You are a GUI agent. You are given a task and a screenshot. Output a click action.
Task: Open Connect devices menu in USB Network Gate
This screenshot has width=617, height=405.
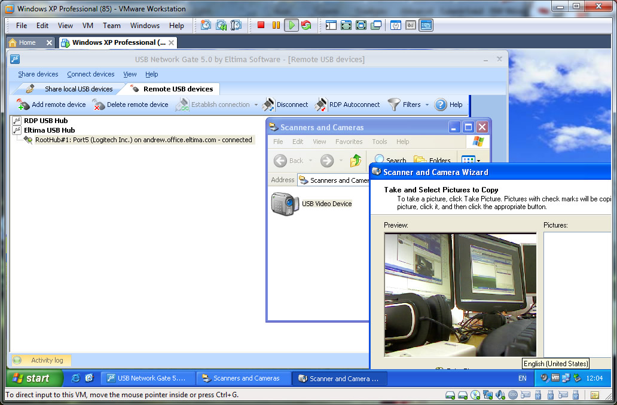90,74
